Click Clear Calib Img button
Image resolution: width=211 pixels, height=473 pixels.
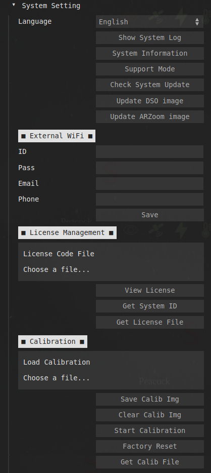click(150, 415)
